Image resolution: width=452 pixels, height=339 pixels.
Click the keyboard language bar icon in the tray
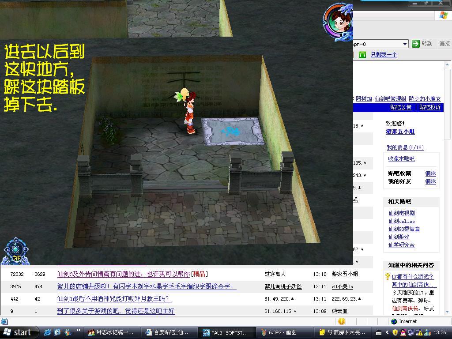pos(378,333)
